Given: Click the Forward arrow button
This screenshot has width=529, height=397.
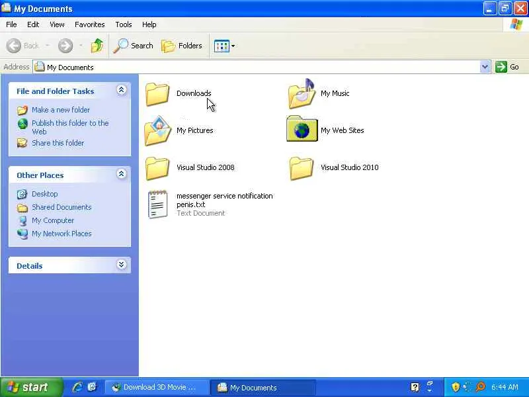Looking at the screenshot, I should pos(65,46).
